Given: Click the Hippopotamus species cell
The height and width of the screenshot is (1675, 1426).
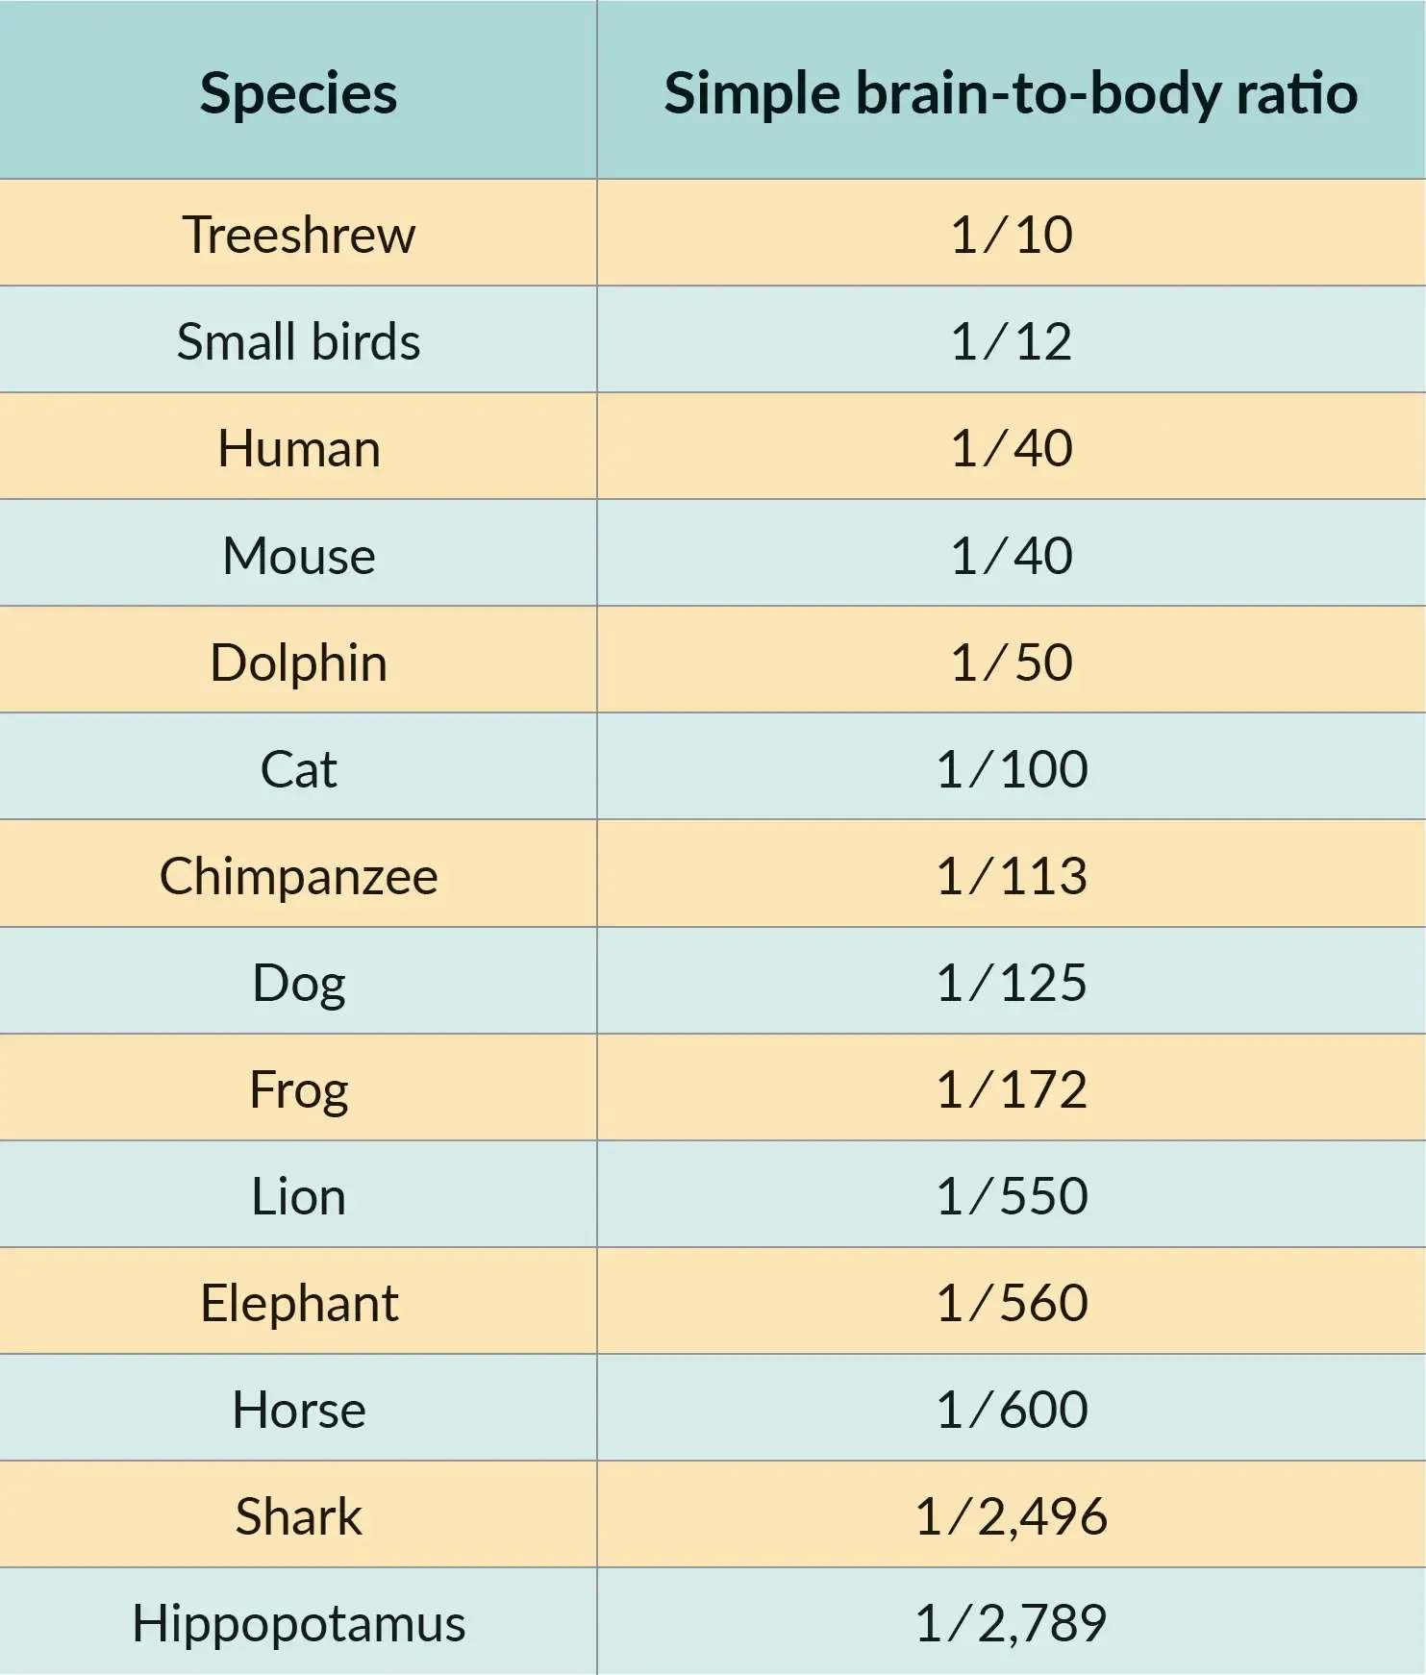Looking at the screenshot, I should (x=298, y=1623).
